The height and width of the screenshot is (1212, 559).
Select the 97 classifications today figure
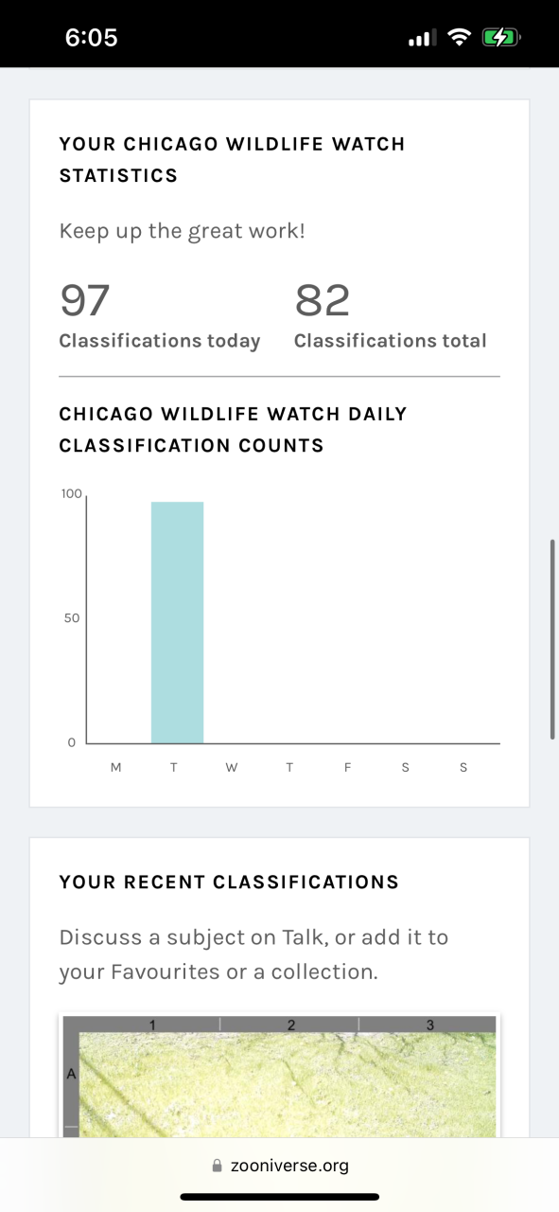85,300
